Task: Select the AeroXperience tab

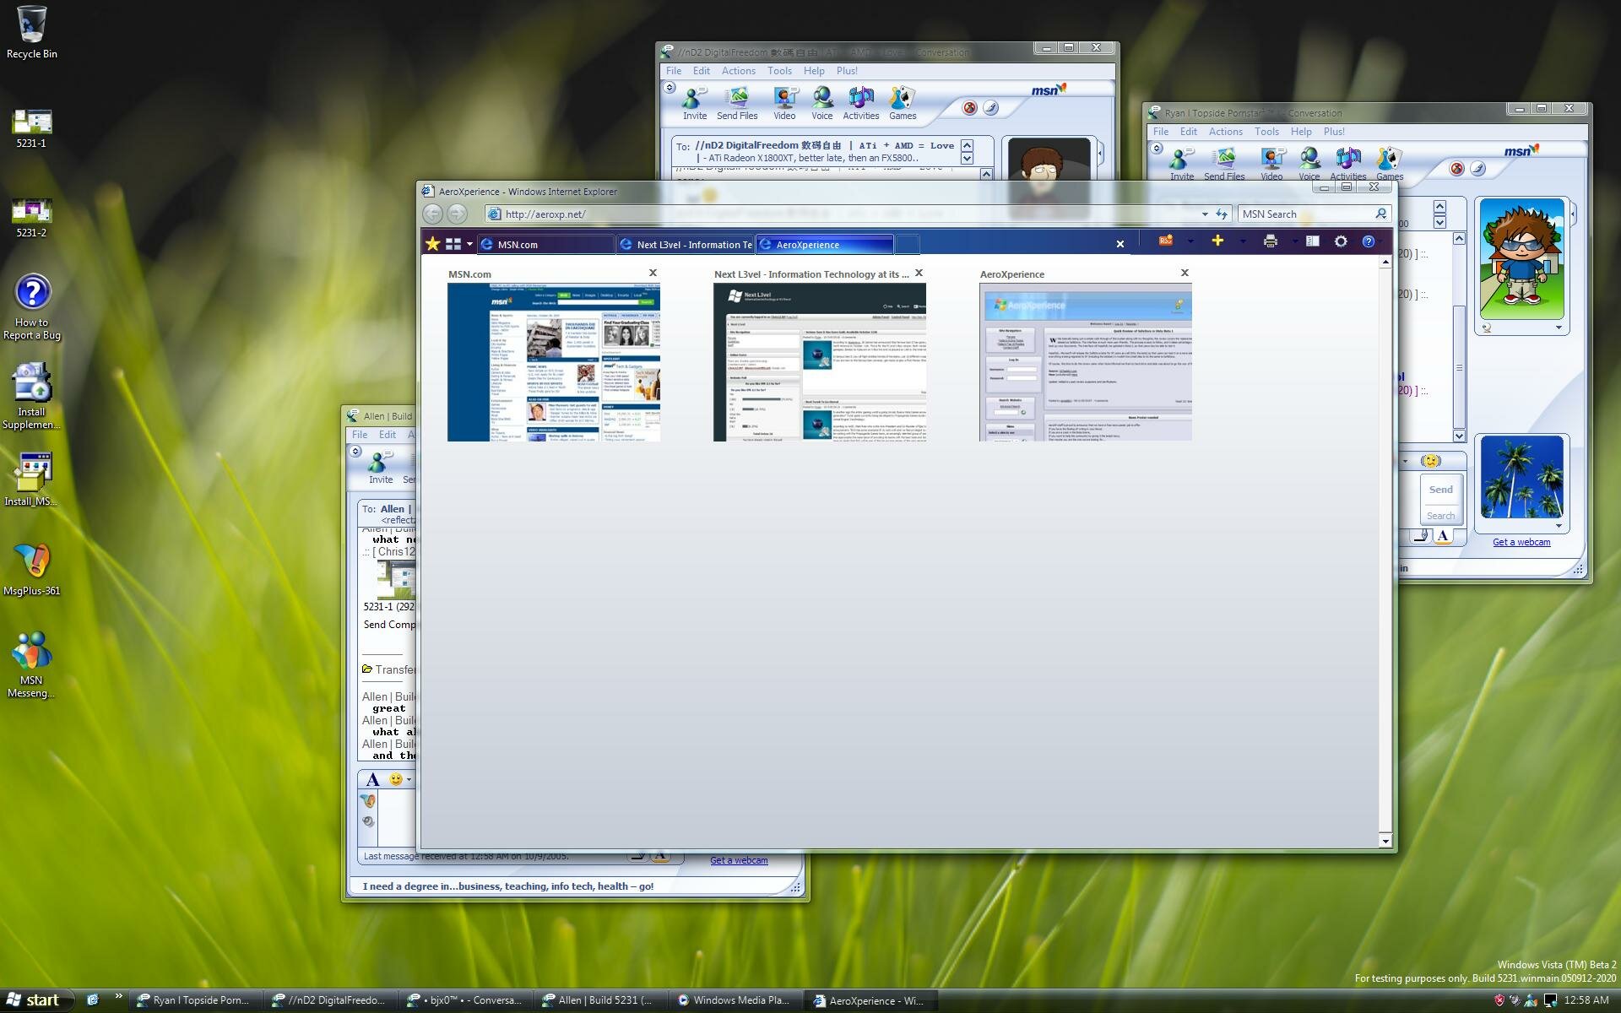Action: tap(825, 245)
